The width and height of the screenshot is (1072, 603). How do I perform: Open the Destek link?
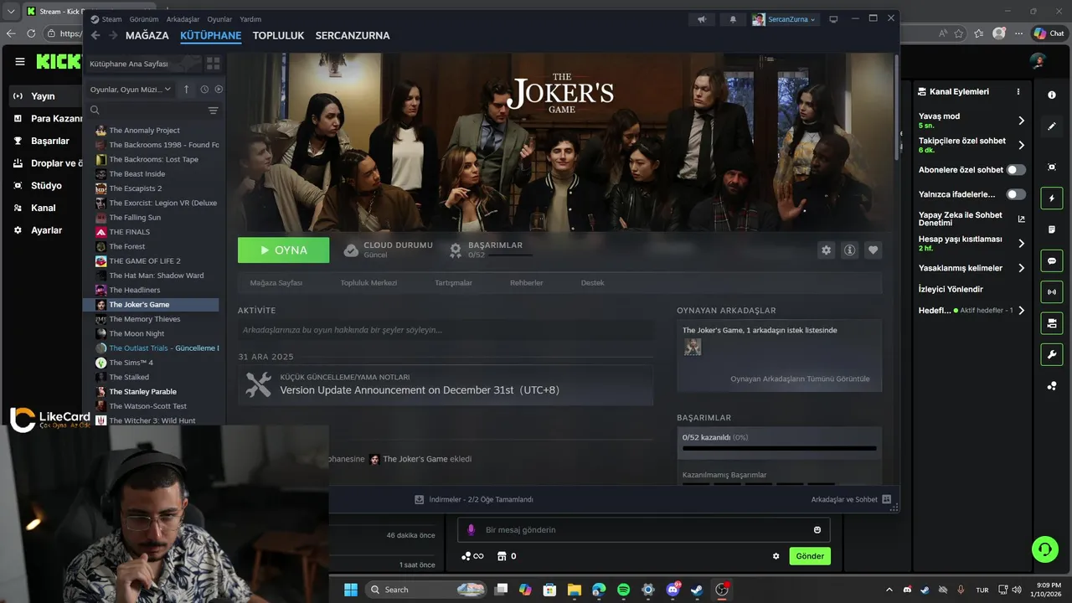pos(592,283)
